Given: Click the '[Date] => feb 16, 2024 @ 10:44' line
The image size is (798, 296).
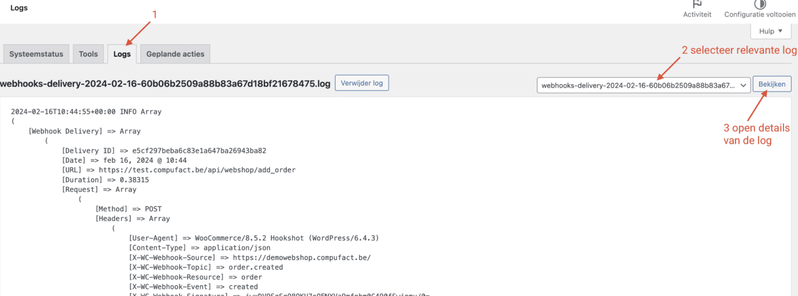Looking at the screenshot, I should [x=124, y=160].
